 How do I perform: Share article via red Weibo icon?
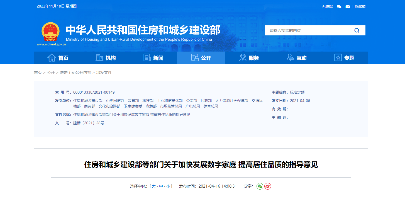pyautogui.click(x=268, y=186)
